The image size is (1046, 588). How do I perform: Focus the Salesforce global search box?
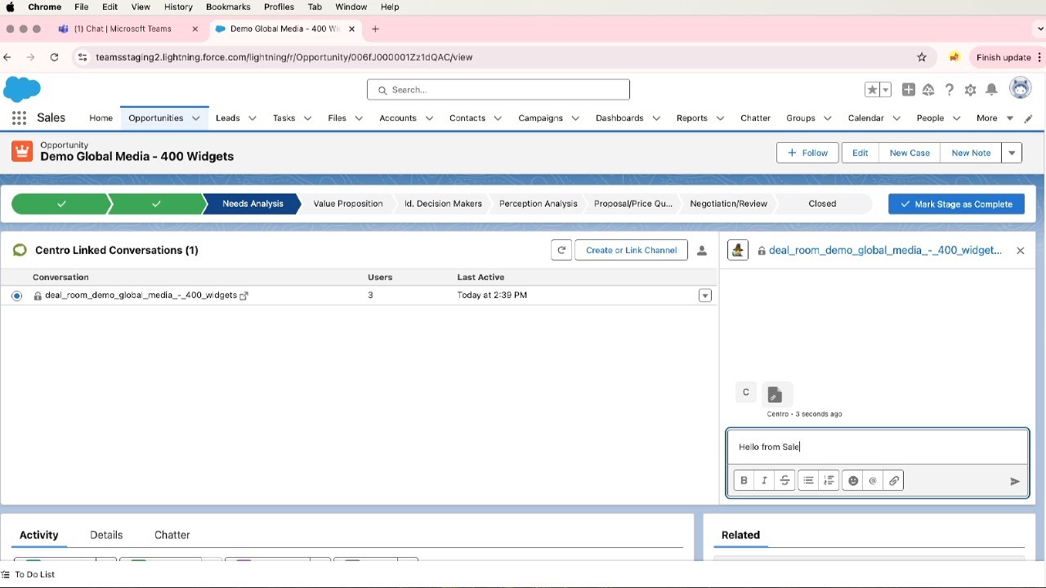tap(498, 90)
